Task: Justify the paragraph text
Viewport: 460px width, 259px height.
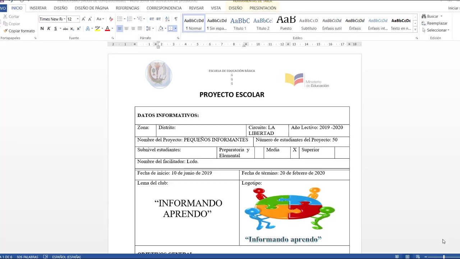Action: coord(139,28)
